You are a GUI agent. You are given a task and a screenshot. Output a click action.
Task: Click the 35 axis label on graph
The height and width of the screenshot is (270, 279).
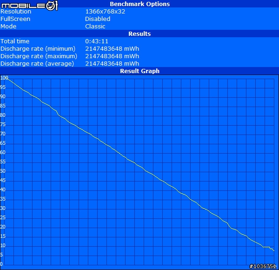[3, 199]
